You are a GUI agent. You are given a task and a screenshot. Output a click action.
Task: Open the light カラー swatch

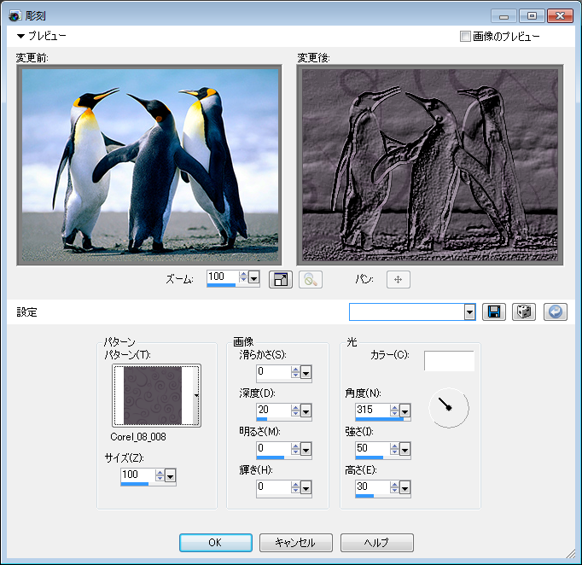[x=449, y=361]
